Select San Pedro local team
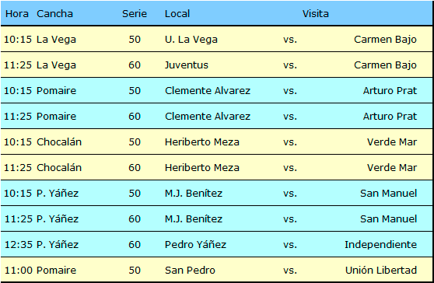Image resolution: width=434 pixels, height=283 pixels. point(190,271)
